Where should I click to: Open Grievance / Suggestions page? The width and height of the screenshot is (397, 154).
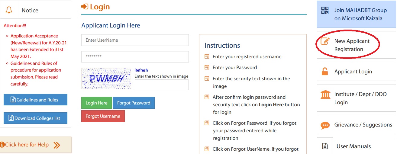click(x=357, y=125)
